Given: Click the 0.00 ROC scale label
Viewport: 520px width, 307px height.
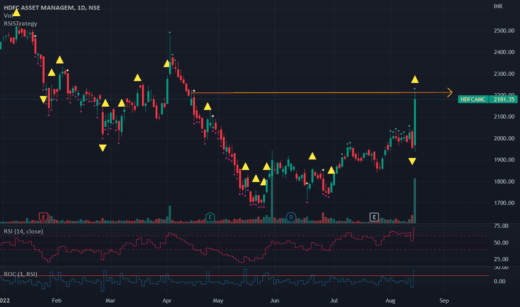Looking at the screenshot, I should (499, 281).
